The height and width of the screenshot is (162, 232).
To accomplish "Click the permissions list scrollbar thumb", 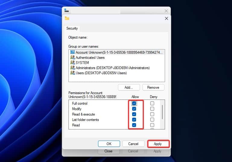I will (162, 112).
